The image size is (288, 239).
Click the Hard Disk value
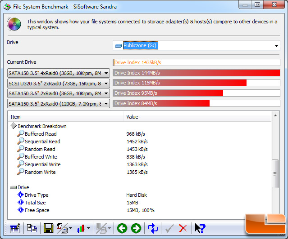(137, 195)
